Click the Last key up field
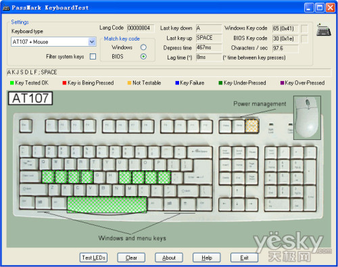The height and width of the screenshot is (267, 338). pyautogui.click(x=209, y=38)
